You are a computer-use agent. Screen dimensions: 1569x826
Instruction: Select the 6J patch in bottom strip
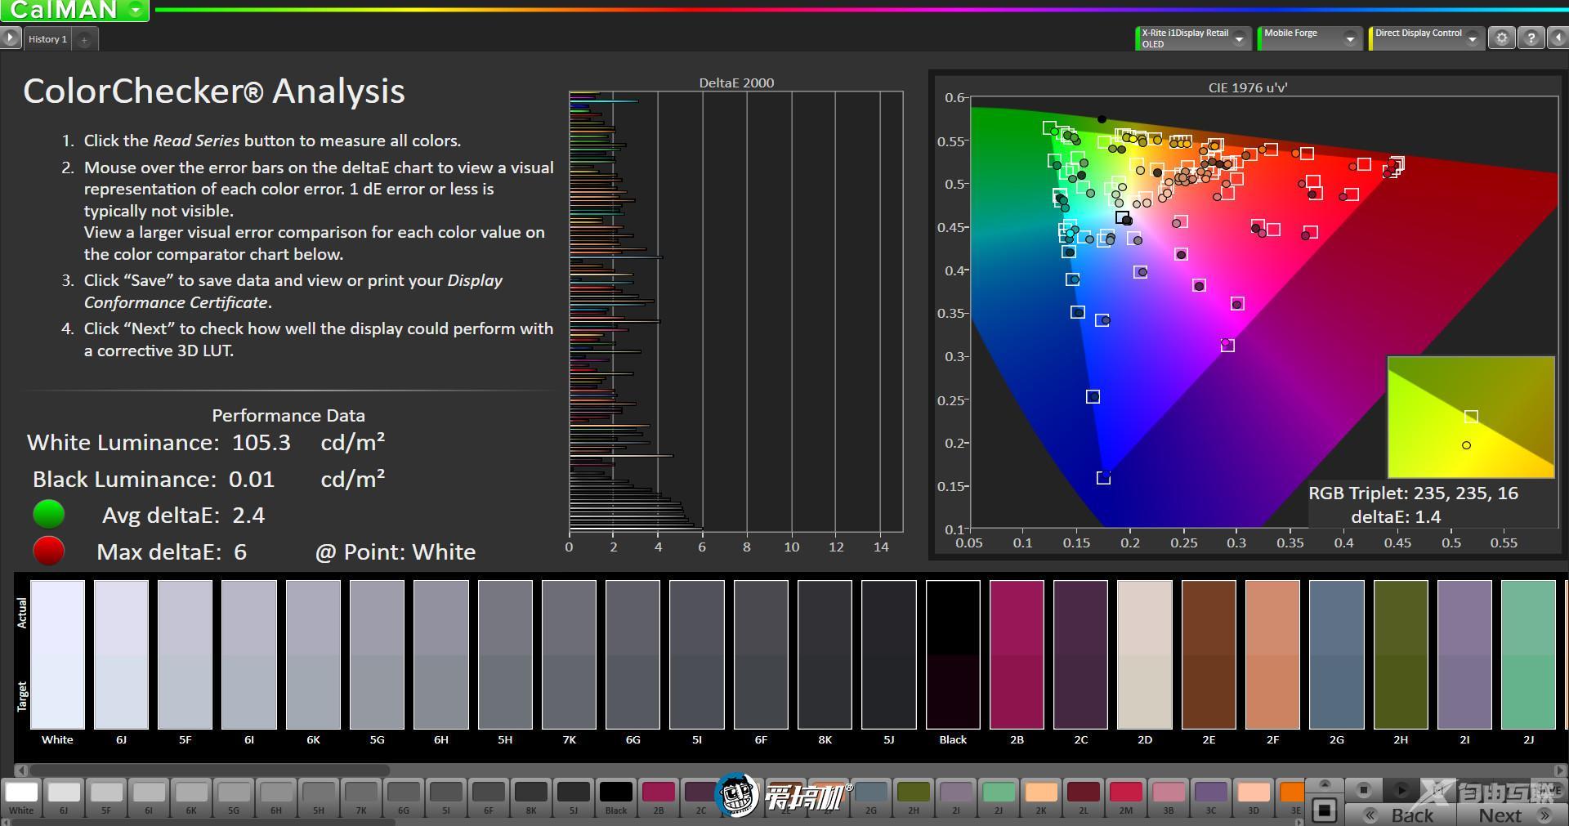tap(64, 797)
